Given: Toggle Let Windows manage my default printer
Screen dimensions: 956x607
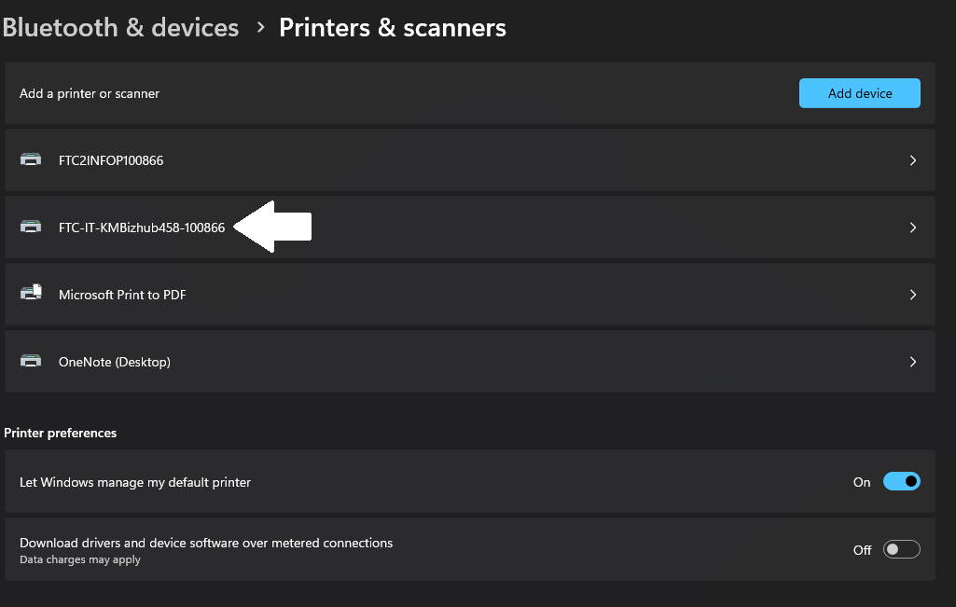Looking at the screenshot, I should coord(901,482).
